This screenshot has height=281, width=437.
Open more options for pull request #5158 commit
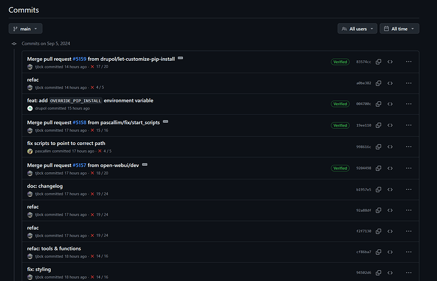[x=408, y=125]
